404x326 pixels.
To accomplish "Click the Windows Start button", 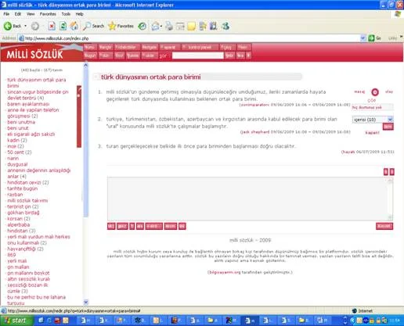I will (16, 321).
